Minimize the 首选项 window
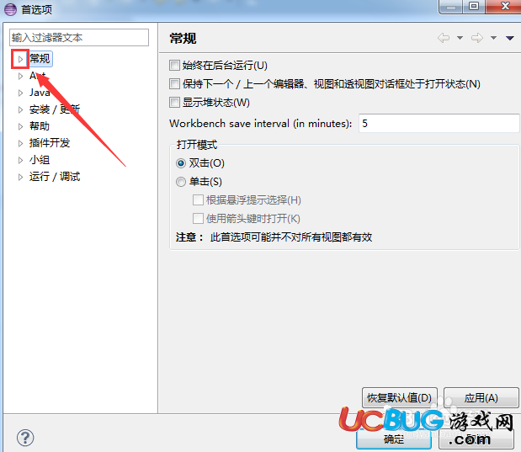Screen dimensions: 521x452 [x=450, y=7]
